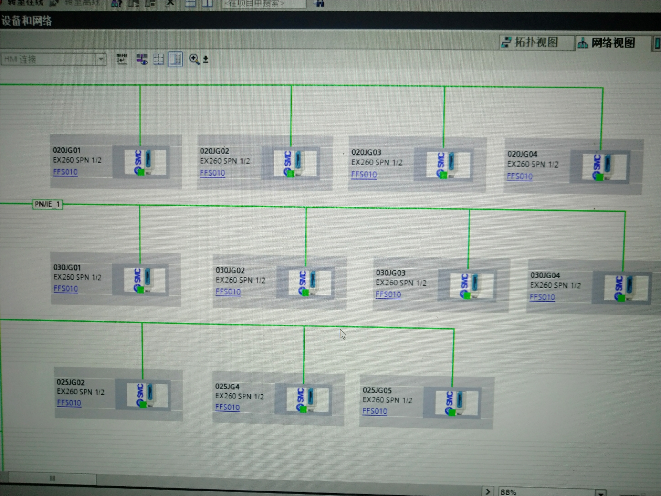Open the zoom options arrow beside magnifier
Screen dimensions: 661x496
(206, 60)
